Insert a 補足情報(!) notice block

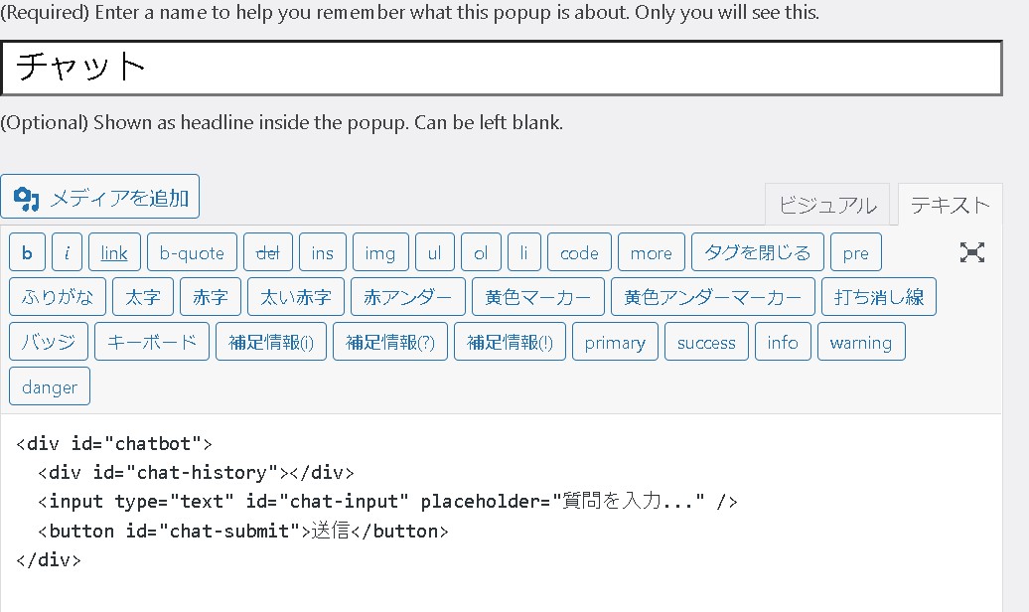pyautogui.click(x=510, y=341)
